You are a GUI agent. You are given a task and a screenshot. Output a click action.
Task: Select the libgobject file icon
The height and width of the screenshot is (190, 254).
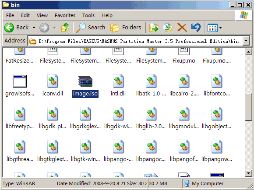coord(217,114)
